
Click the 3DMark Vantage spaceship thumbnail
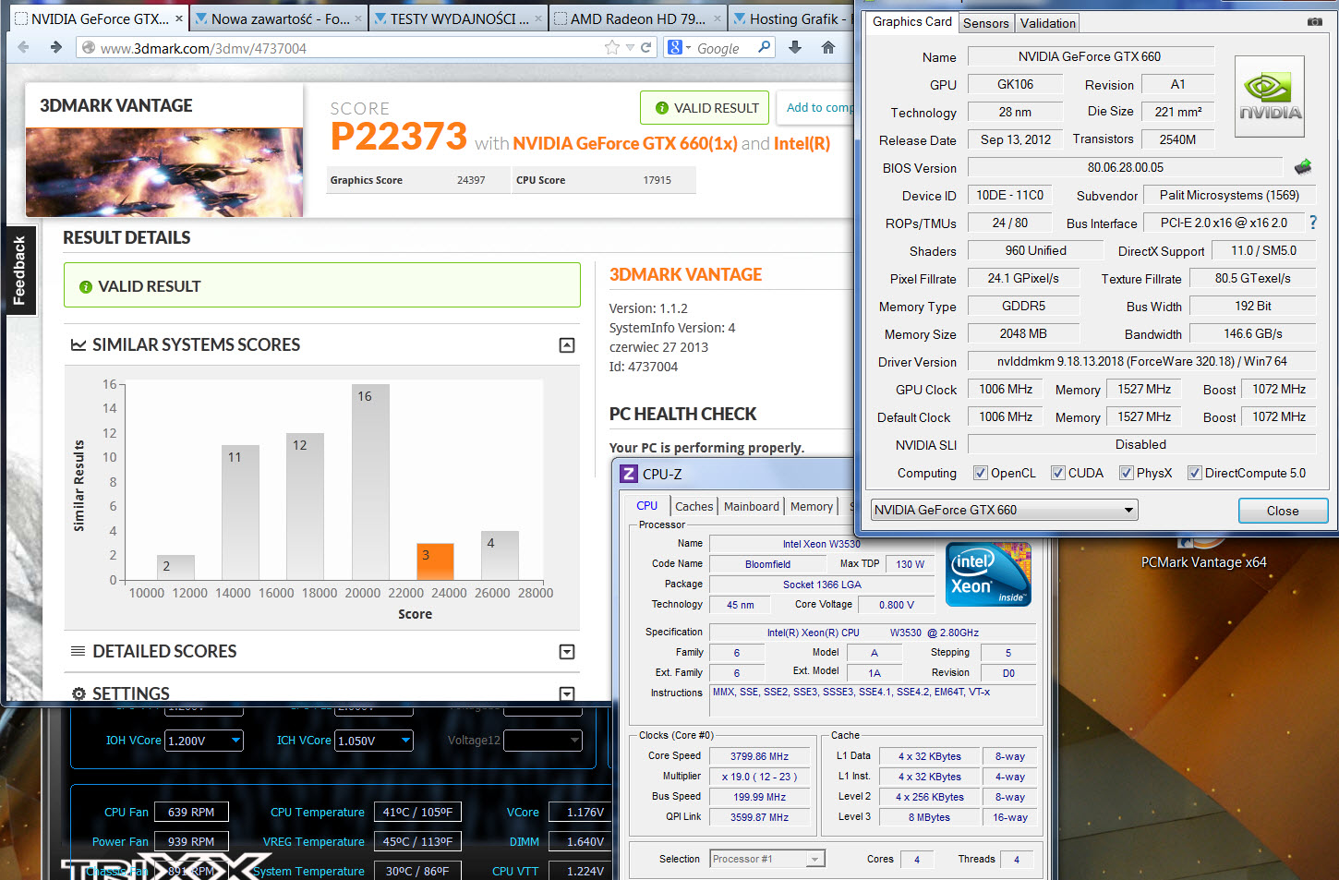tap(164, 173)
